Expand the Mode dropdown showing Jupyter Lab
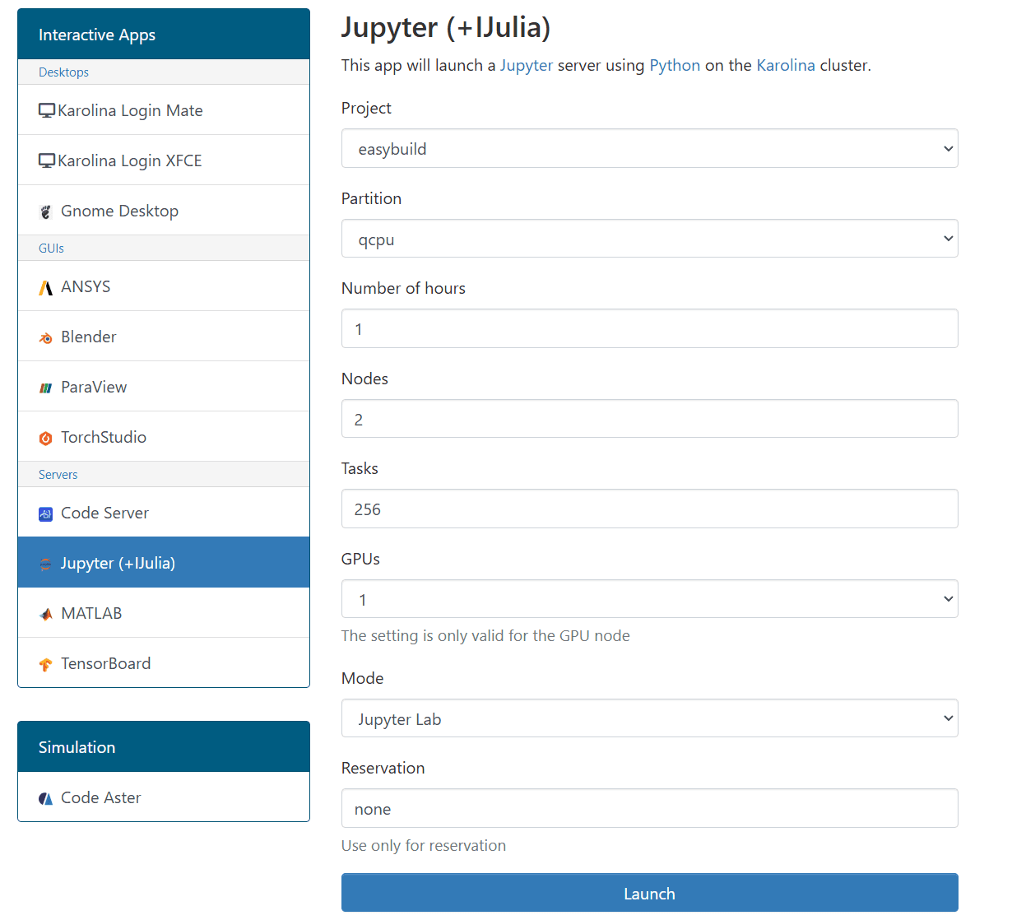1012x920 pixels. tap(649, 718)
